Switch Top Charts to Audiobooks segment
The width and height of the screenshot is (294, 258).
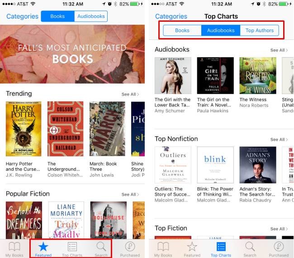coord(221,30)
